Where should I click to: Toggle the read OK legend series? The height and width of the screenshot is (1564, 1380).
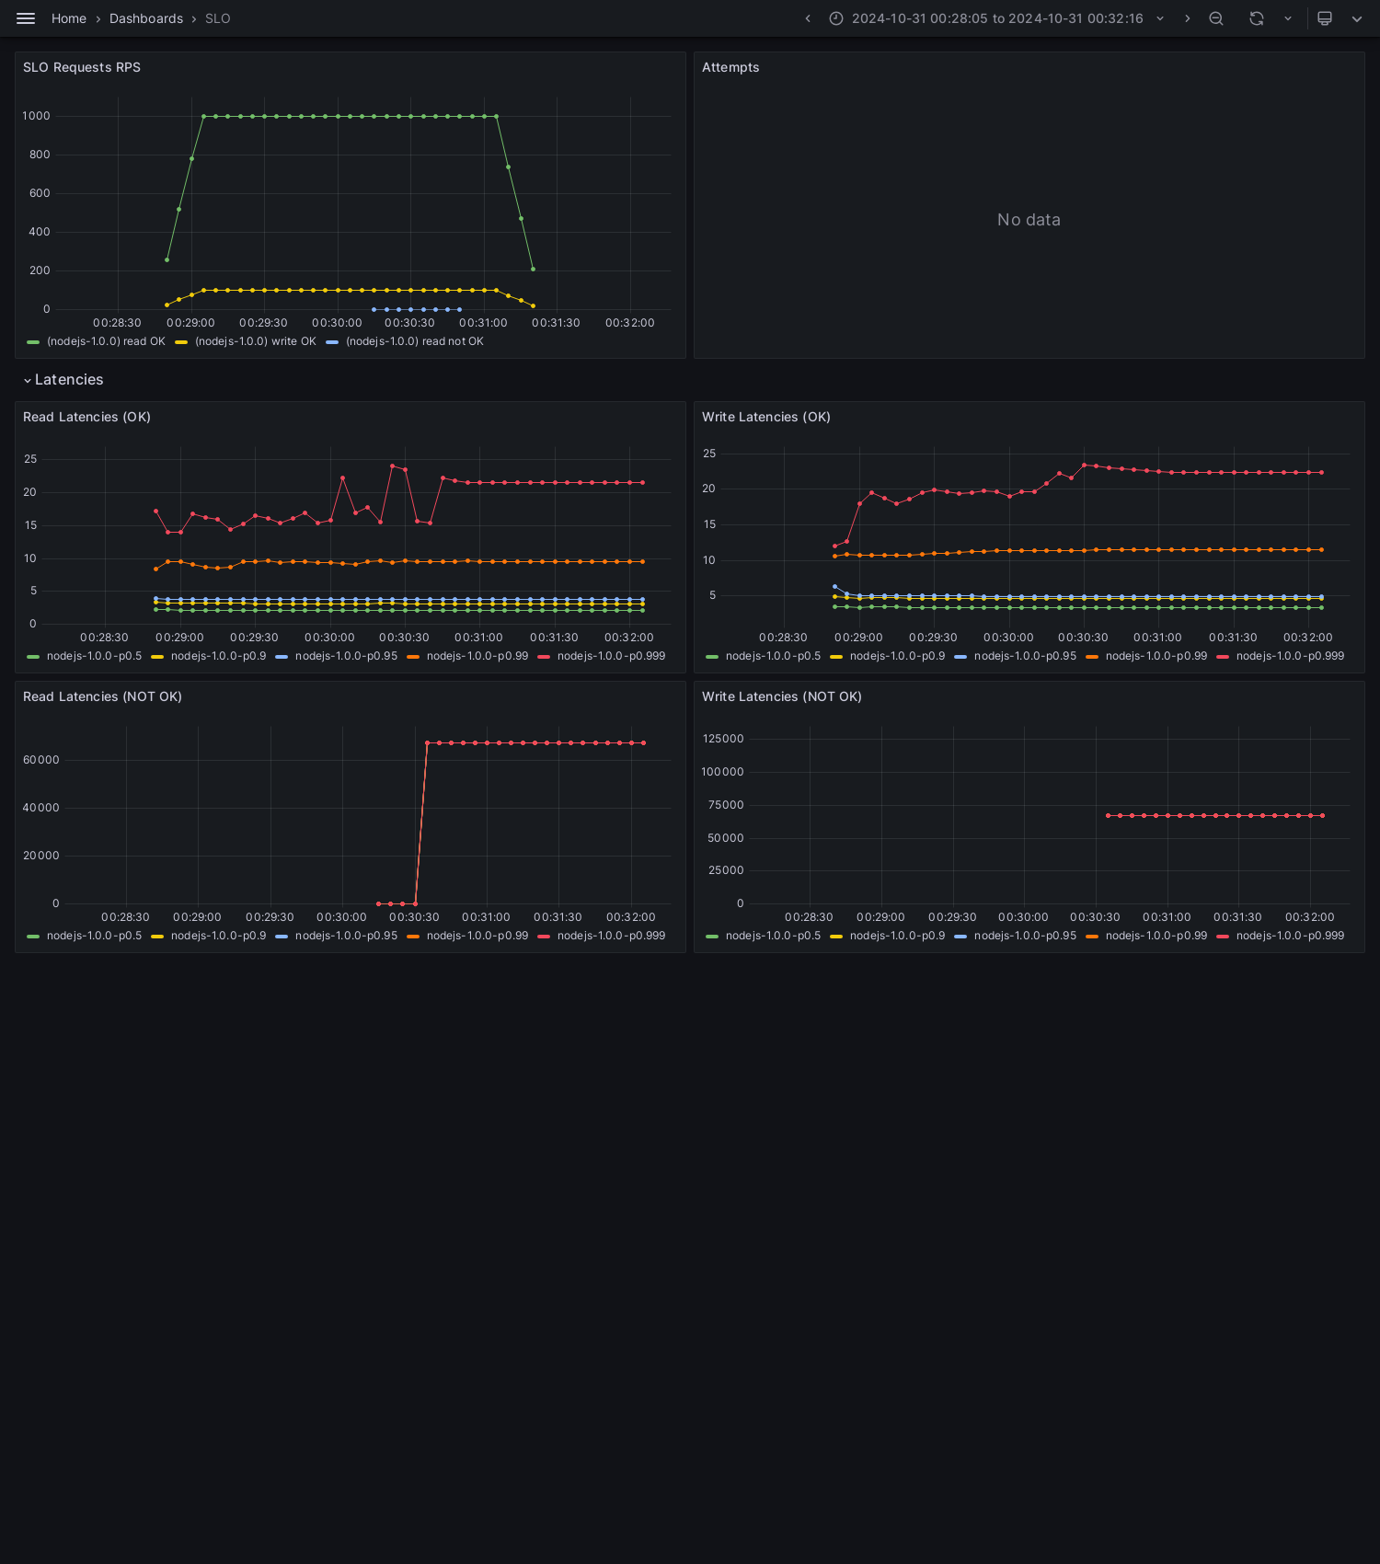coord(106,341)
